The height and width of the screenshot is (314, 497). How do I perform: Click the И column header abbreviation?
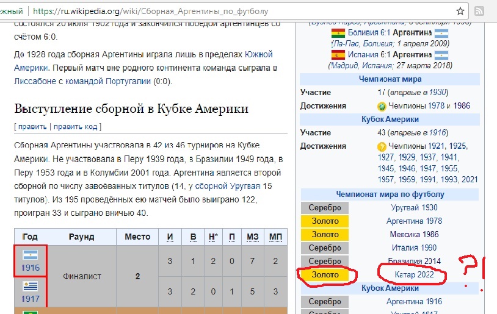click(x=170, y=237)
